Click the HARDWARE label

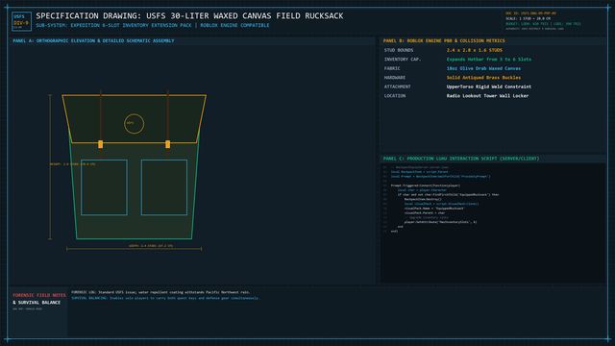[x=395, y=78]
